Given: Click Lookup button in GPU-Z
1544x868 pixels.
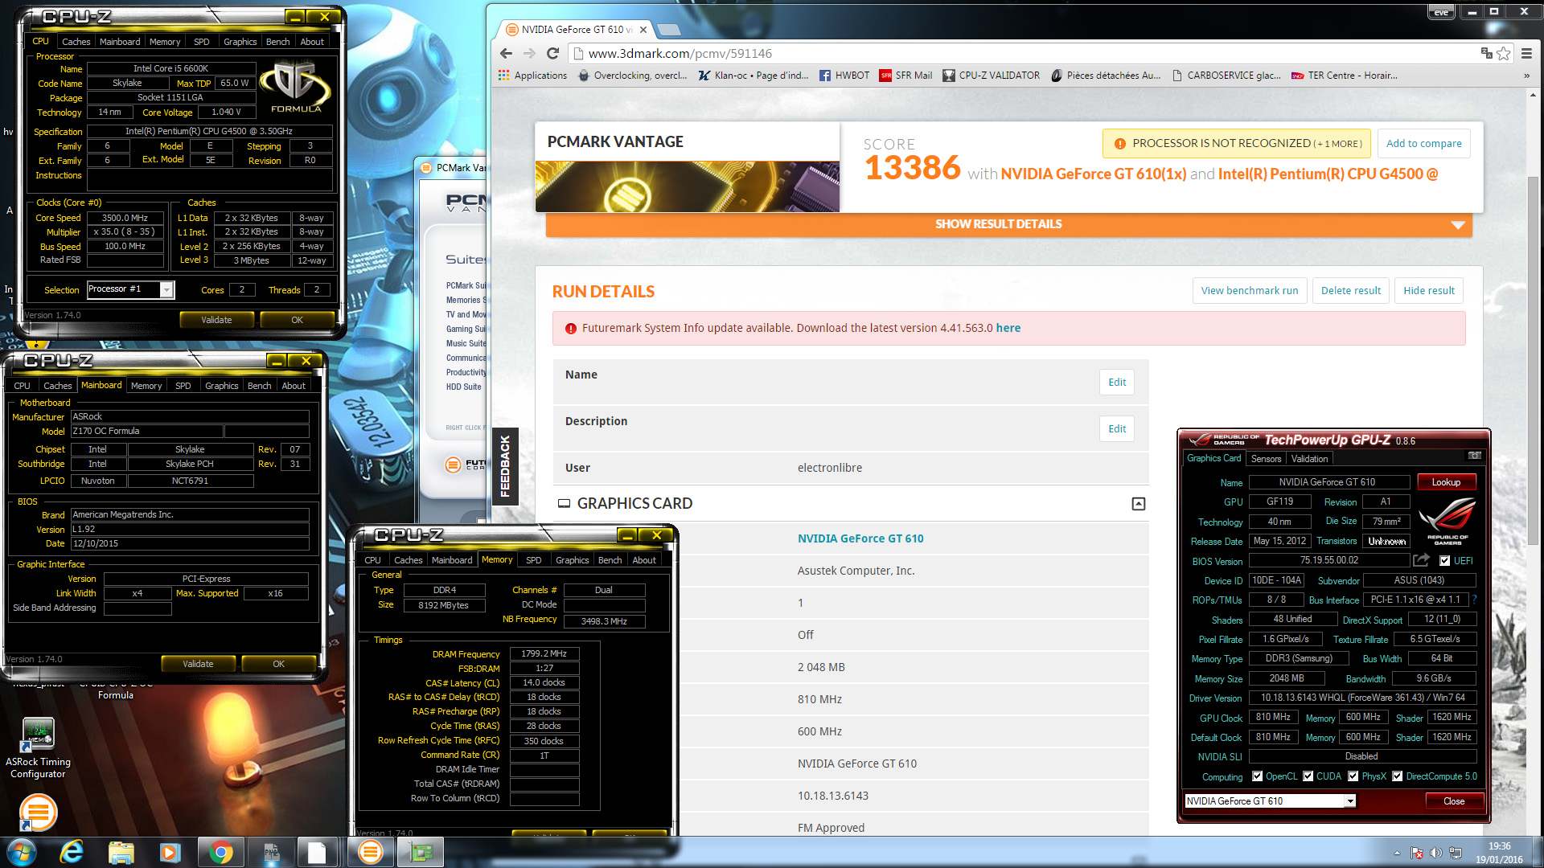Looking at the screenshot, I should (1446, 482).
